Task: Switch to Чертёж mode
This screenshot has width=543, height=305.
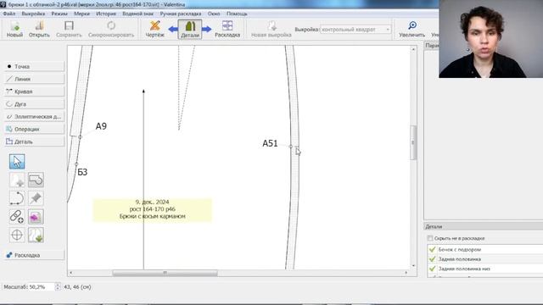Action: pyautogui.click(x=154, y=29)
